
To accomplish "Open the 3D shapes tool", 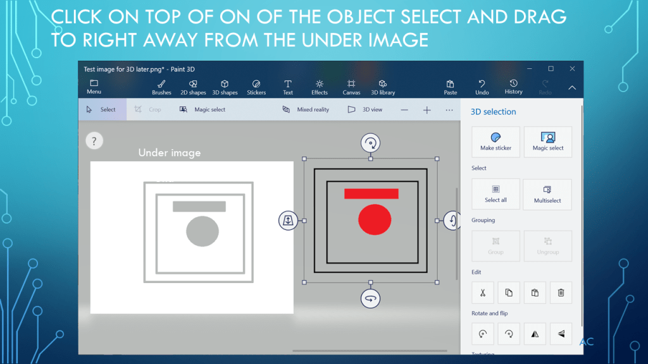I will coord(225,87).
